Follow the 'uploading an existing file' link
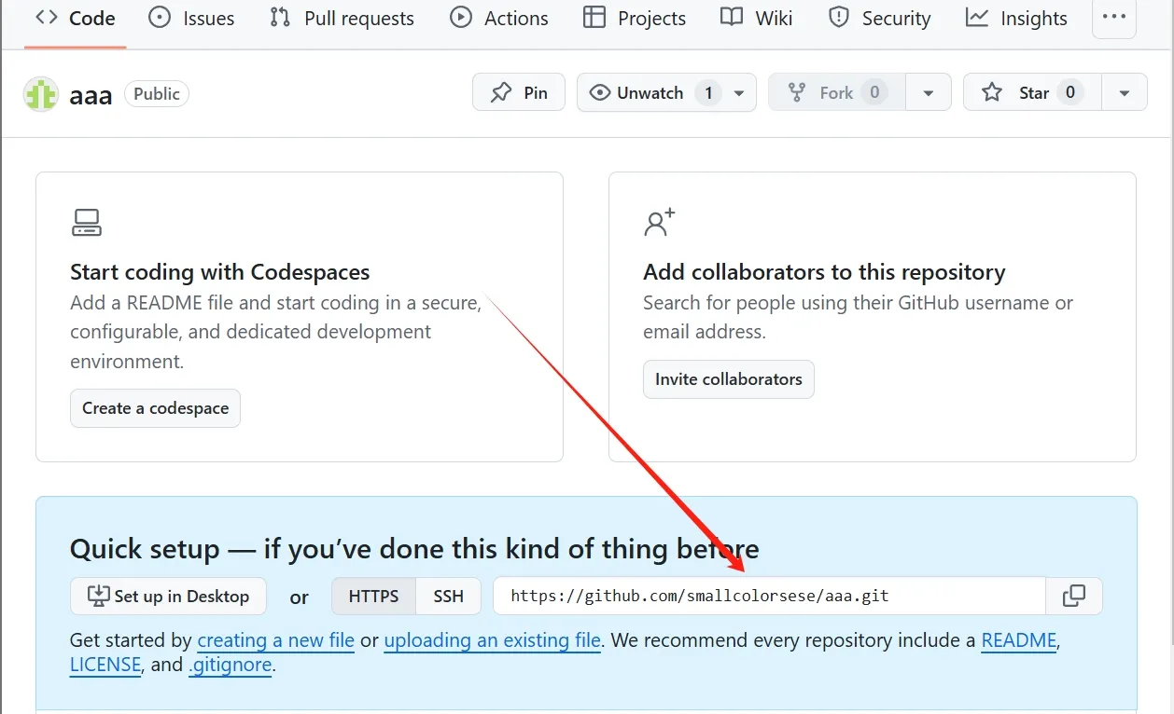Image resolution: width=1174 pixels, height=714 pixels. pyautogui.click(x=492, y=640)
